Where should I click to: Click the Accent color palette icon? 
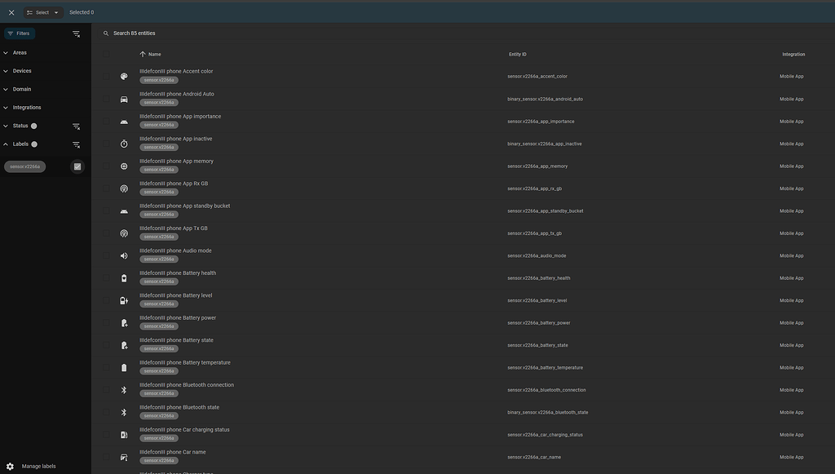121,74
